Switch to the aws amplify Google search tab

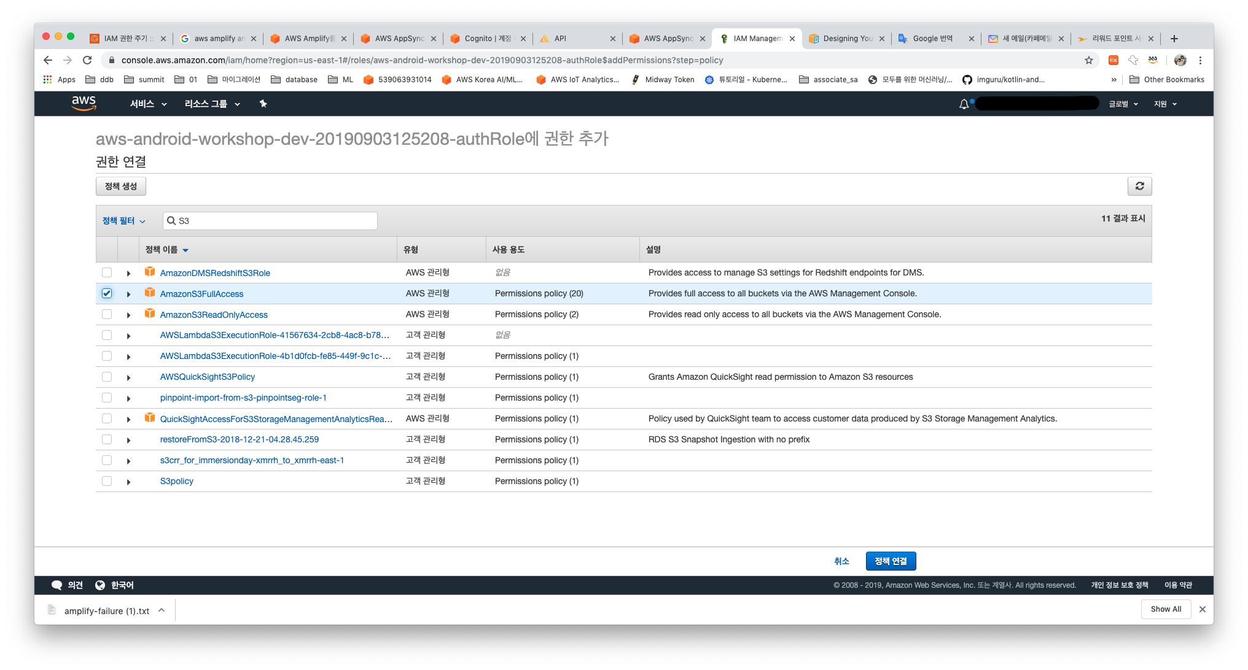(x=219, y=38)
